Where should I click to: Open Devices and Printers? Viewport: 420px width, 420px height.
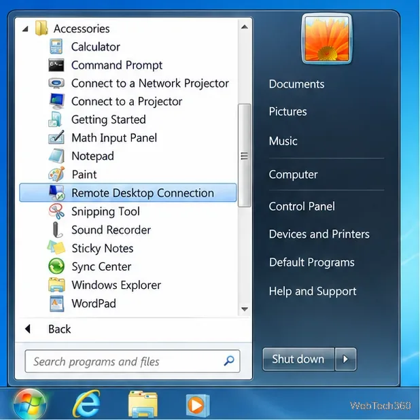click(x=319, y=234)
